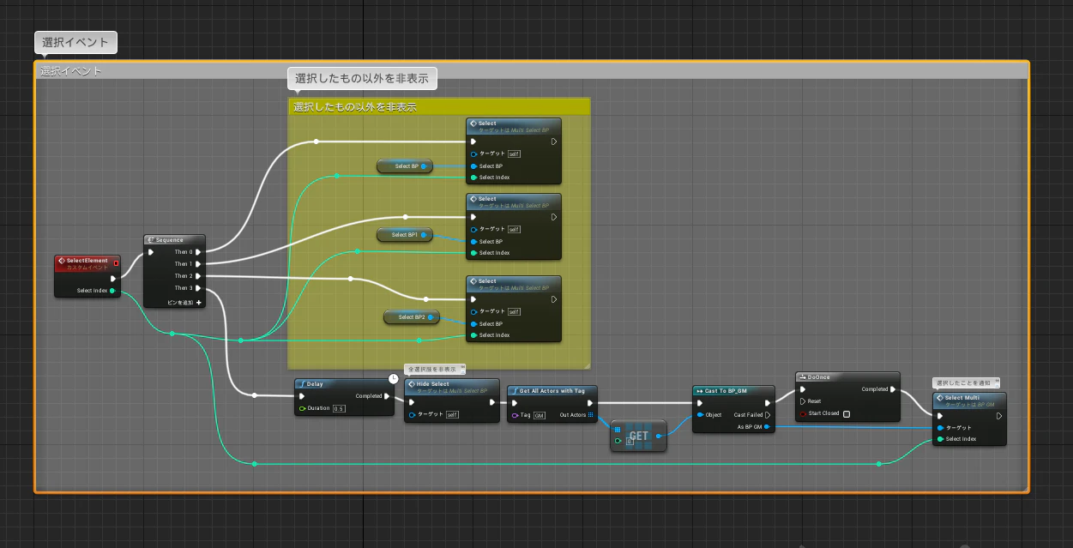The width and height of the screenshot is (1073, 548).
Task: Select the SelectElement custom event node title
Action: pyautogui.click(x=87, y=261)
